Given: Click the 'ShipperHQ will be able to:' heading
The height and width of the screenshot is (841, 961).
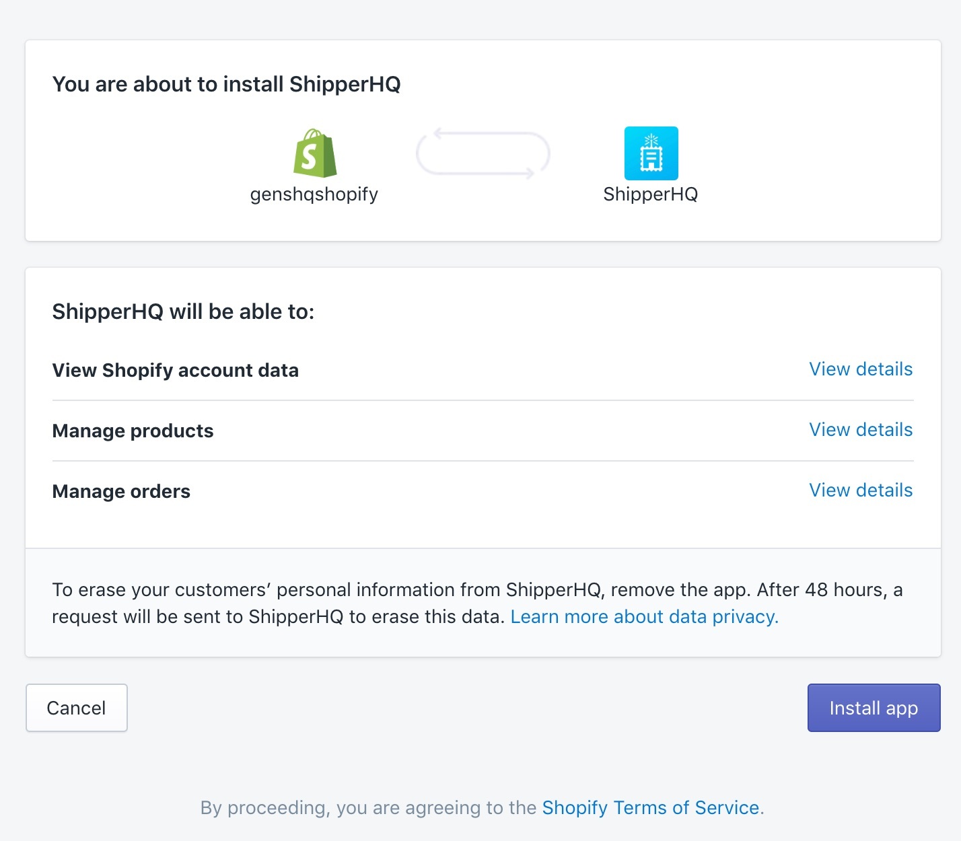Looking at the screenshot, I should click(183, 312).
